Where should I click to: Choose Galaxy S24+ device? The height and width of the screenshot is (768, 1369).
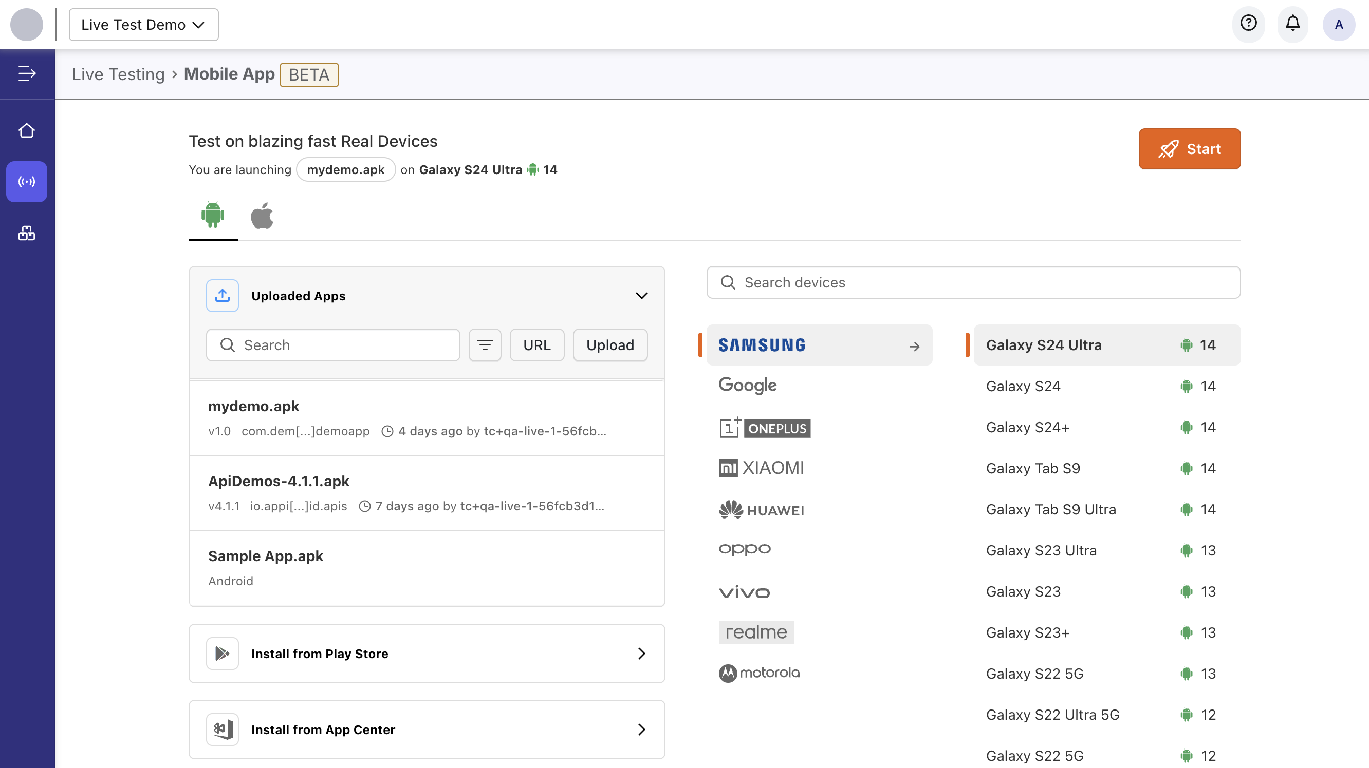(1107, 427)
